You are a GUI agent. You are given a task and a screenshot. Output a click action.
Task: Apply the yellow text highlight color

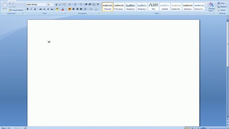(x=57, y=9)
